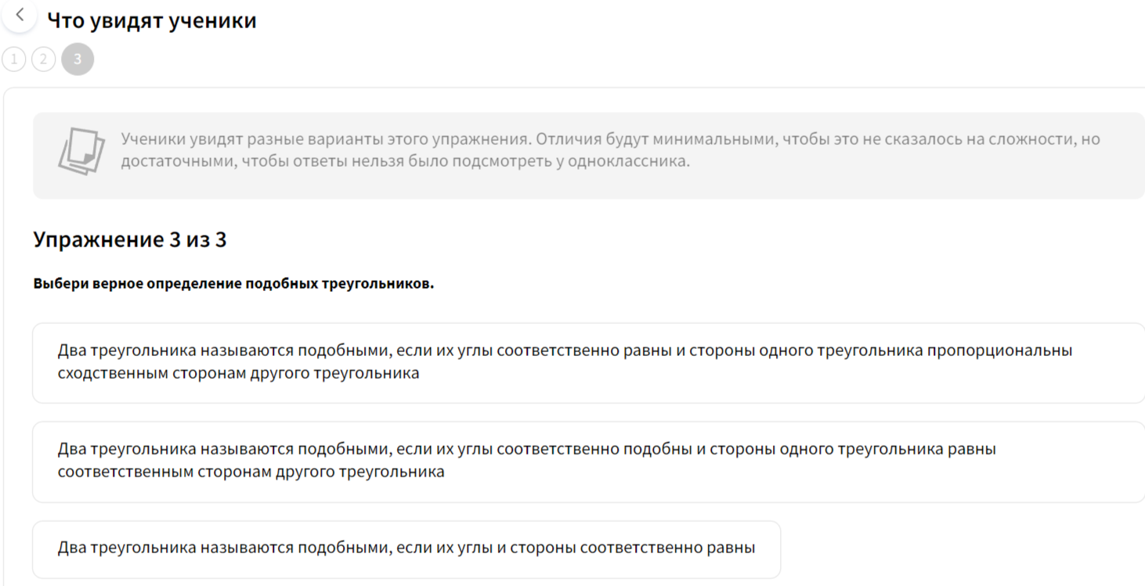Click the stacked pages icon in the notice
The image size is (1145, 586).
click(81, 151)
